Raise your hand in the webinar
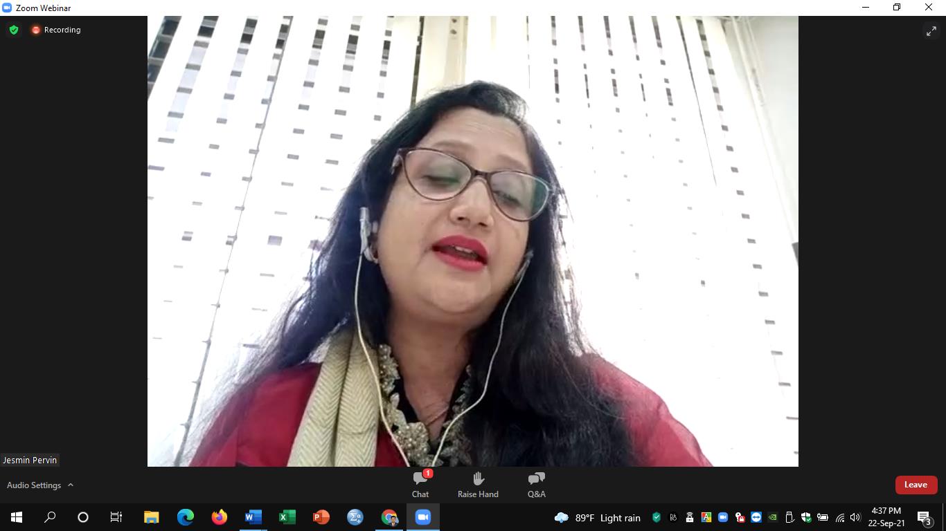This screenshot has height=531, width=946. click(478, 484)
